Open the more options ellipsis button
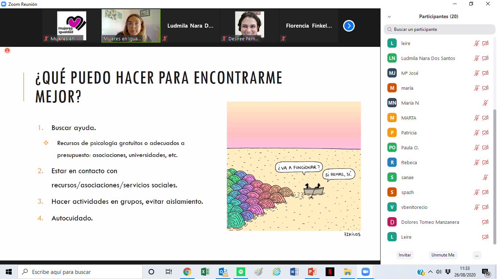The image size is (497, 279). pos(477,255)
